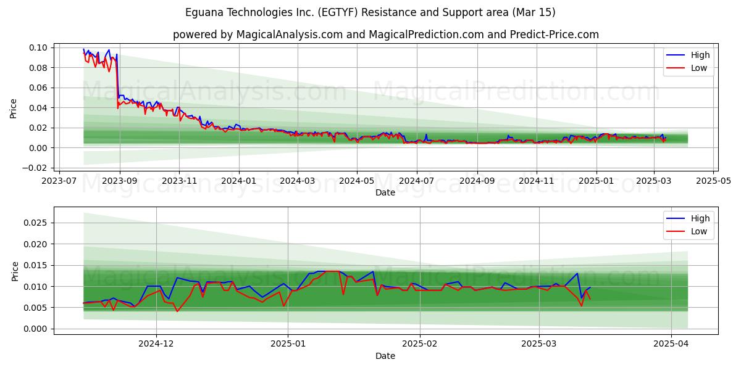741x370 pixels.
Task: Click the 2024-03 tick label on upper chart
Action: click(298, 181)
